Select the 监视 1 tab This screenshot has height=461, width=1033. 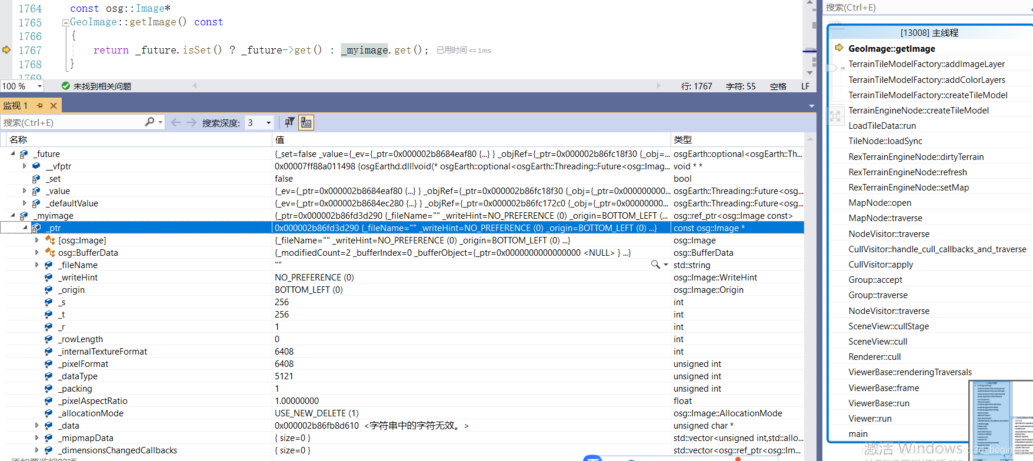click(x=16, y=106)
